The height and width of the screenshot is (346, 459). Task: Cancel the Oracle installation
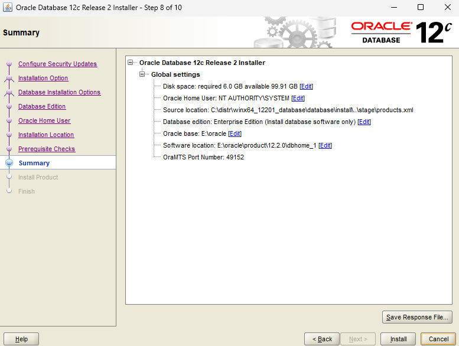coord(438,339)
